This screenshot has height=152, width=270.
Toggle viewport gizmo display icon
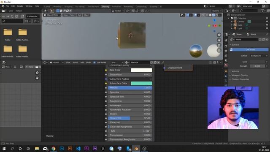[187, 15]
